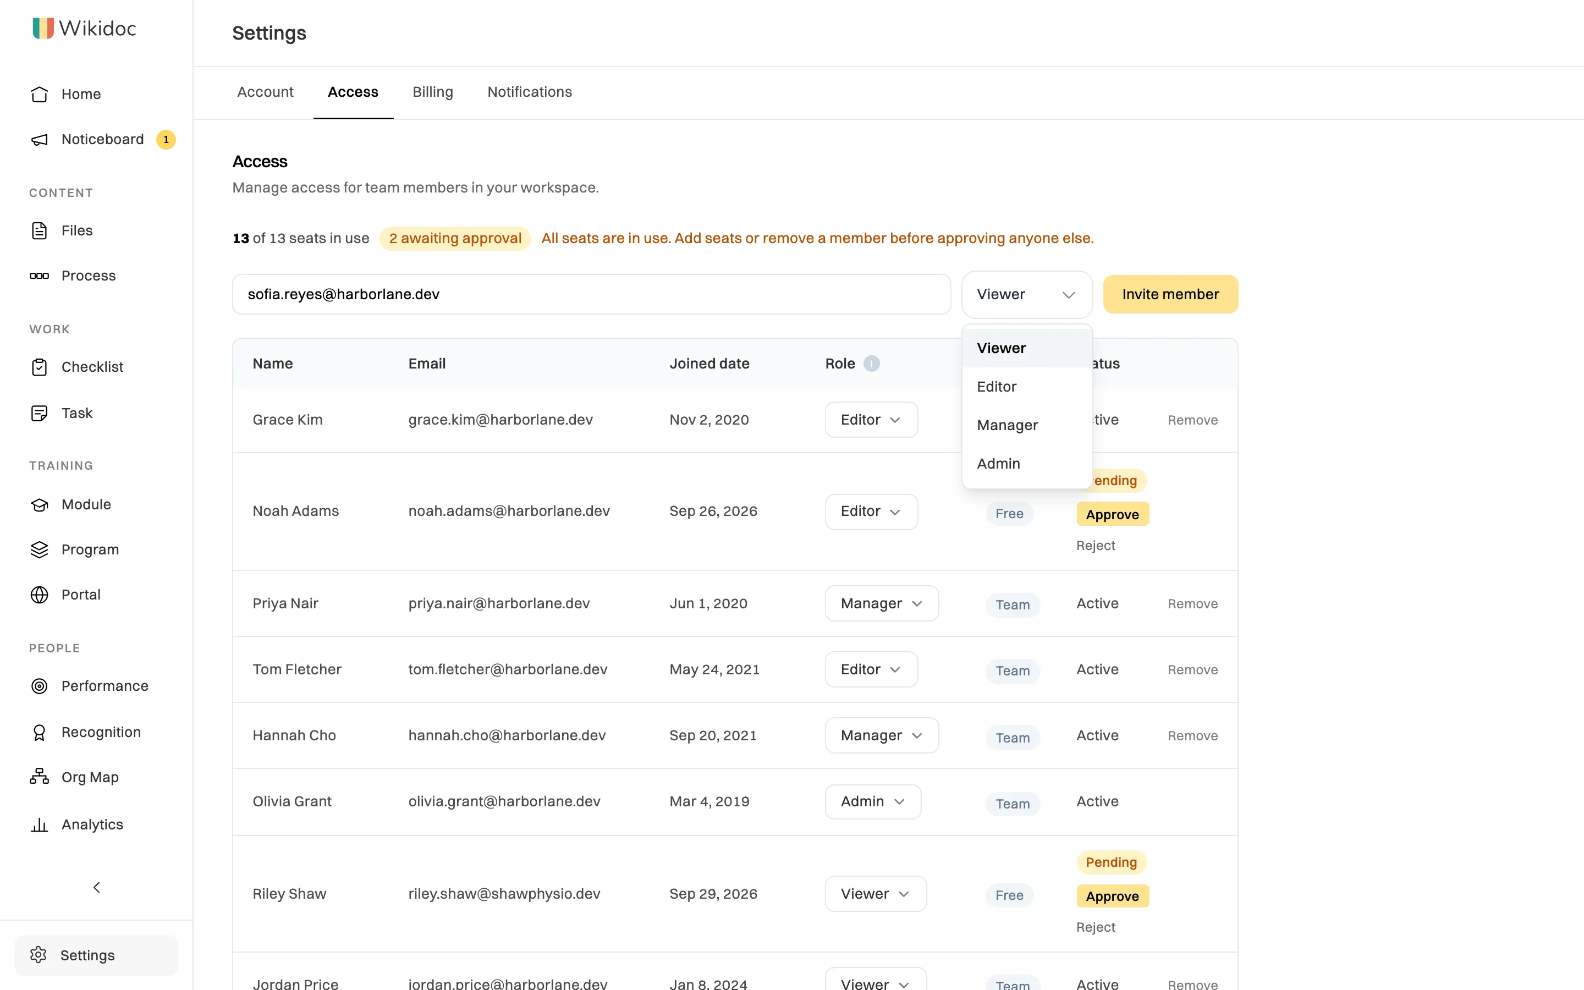Screen dimensions: 1584x990
Task: Choose Editor in the open role menu
Action: tap(1026, 387)
